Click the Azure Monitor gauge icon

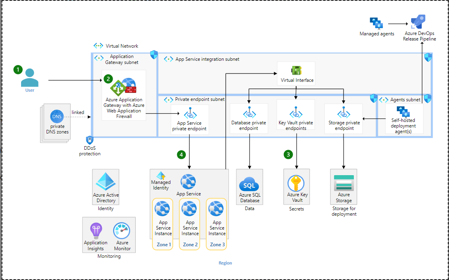point(122,231)
